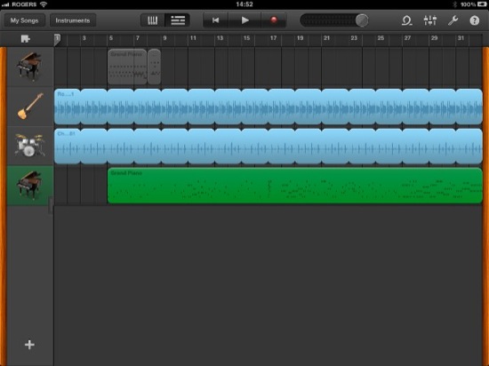Screen dimensions: 489x366
Task: Open the song sections button
Action: [26, 39]
